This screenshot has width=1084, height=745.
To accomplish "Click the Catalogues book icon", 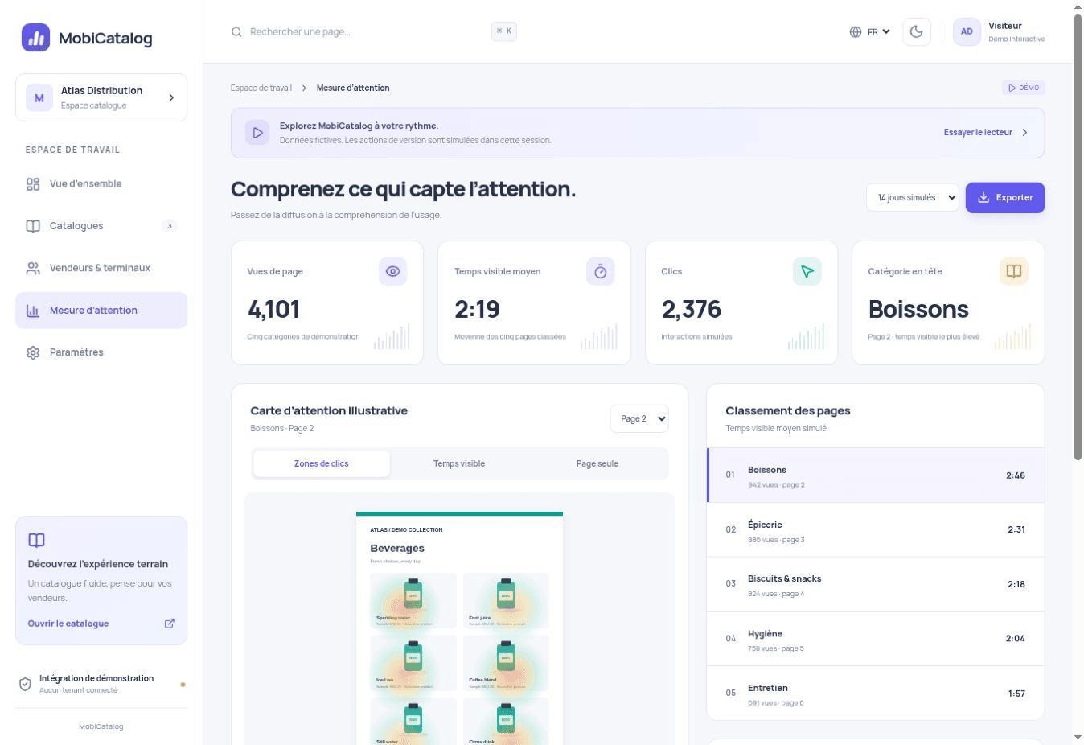I will click(x=33, y=226).
